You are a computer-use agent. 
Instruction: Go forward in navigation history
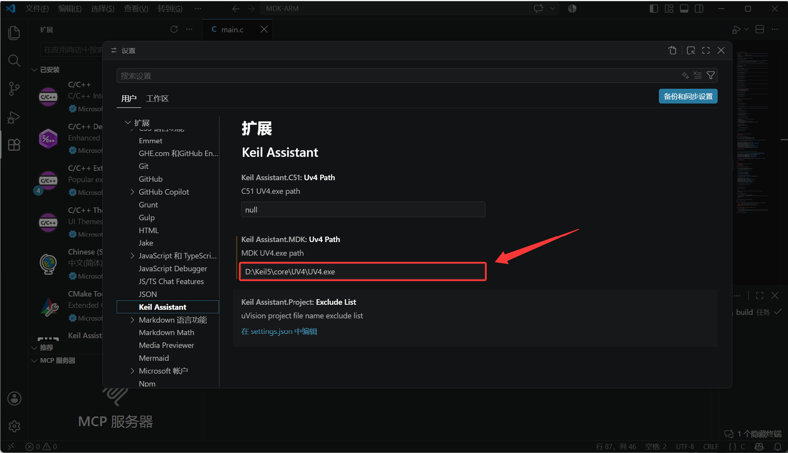251,9
